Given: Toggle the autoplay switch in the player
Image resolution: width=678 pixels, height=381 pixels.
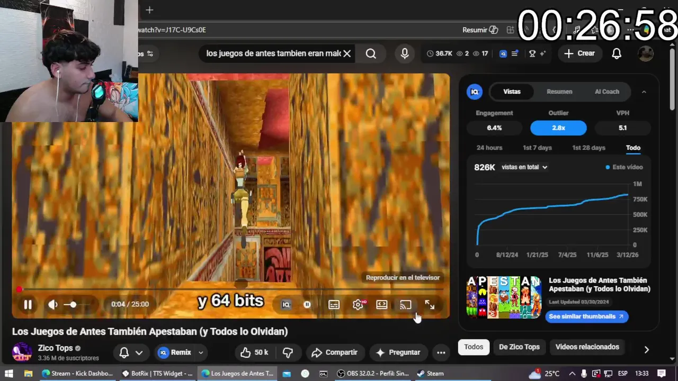Looking at the screenshot, I should [307, 304].
